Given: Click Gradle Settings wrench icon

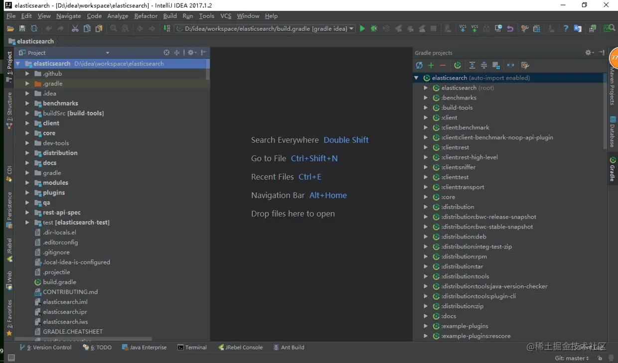Looking at the screenshot, I should click(525, 65).
